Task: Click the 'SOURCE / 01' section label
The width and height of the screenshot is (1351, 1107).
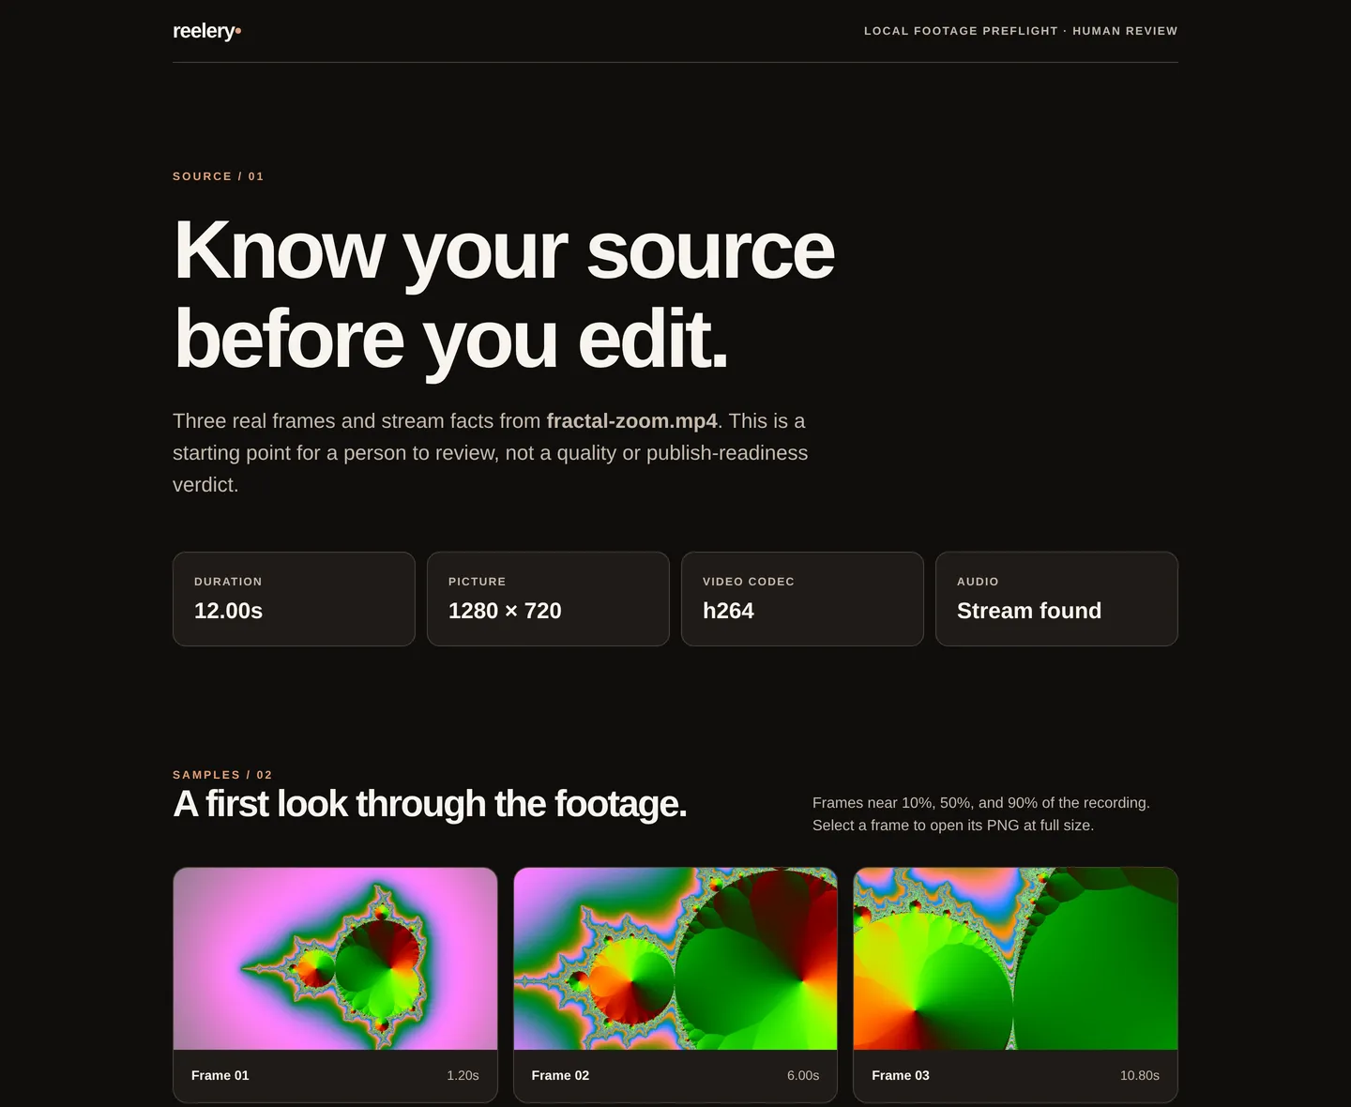Action: coord(219,176)
